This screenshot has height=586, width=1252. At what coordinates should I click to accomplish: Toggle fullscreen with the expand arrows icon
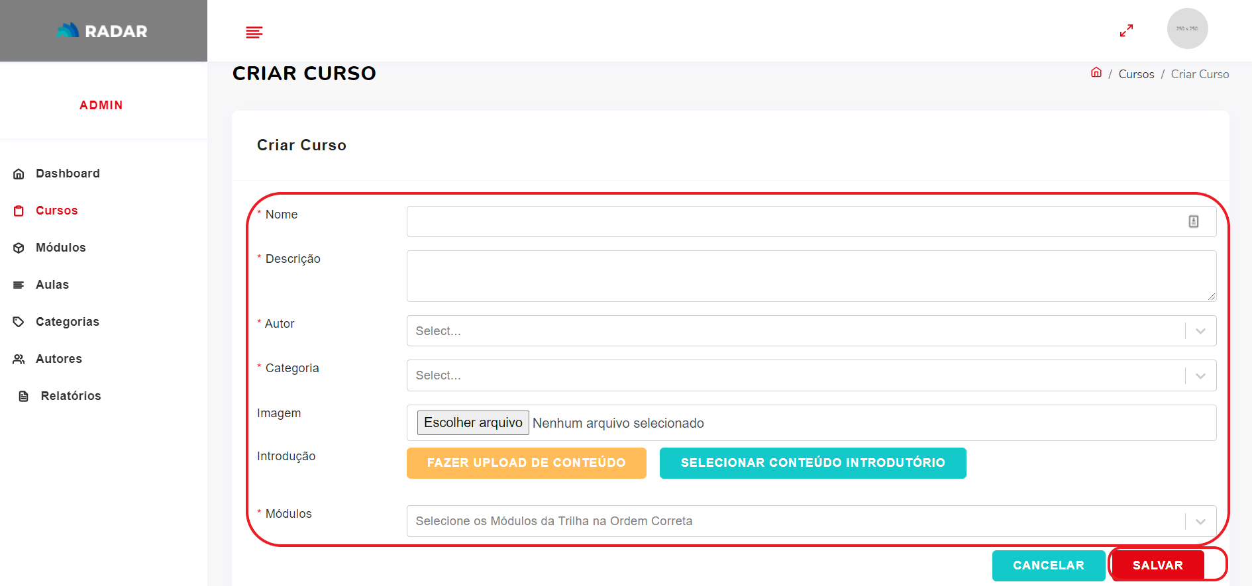click(x=1126, y=30)
